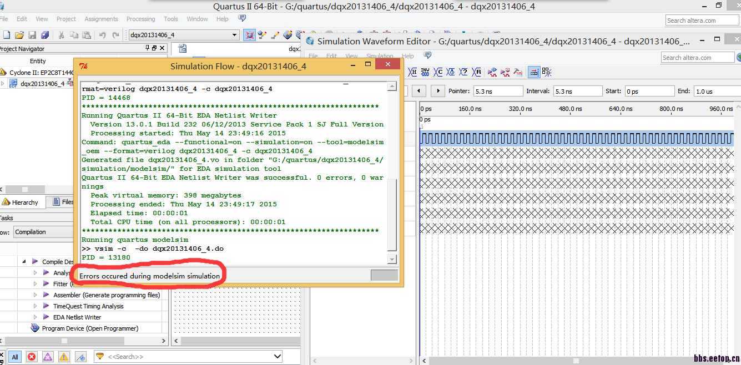Click the Copy icon in Quartus toolbar
Image resolution: width=741 pixels, height=365 pixels.
74,35
